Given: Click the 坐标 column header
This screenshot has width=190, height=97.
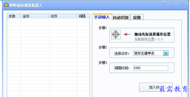Looking at the screenshot, I should [35, 16].
